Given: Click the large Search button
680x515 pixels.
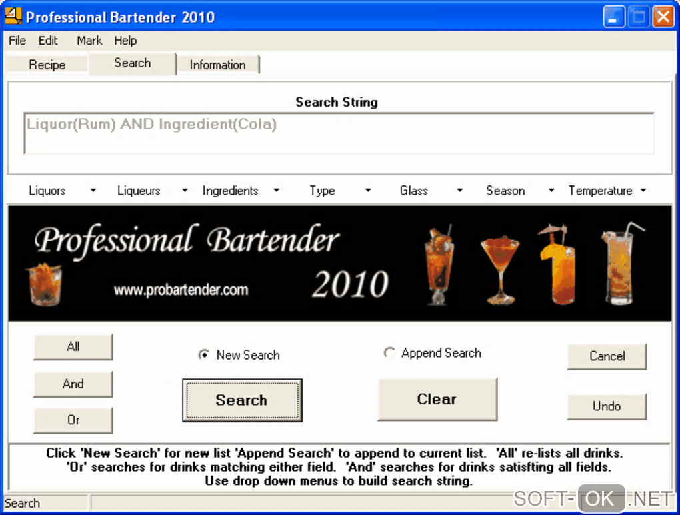Looking at the screenshot, I should pos(242,400).
